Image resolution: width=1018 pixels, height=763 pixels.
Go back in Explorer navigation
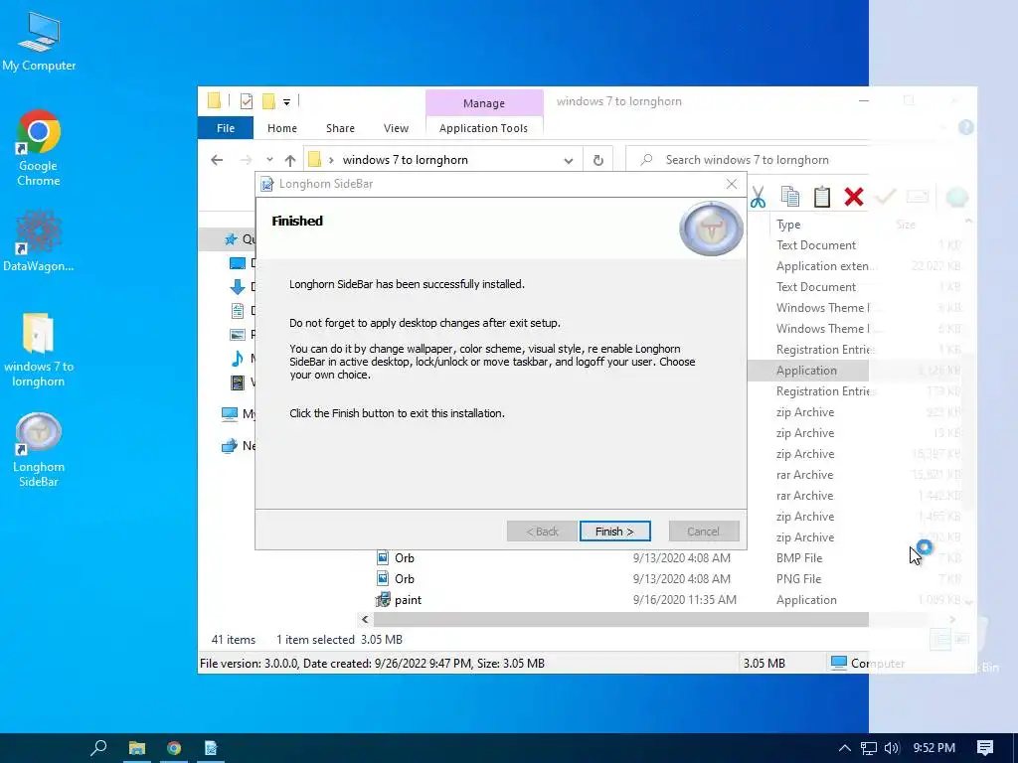click(217, 160)
